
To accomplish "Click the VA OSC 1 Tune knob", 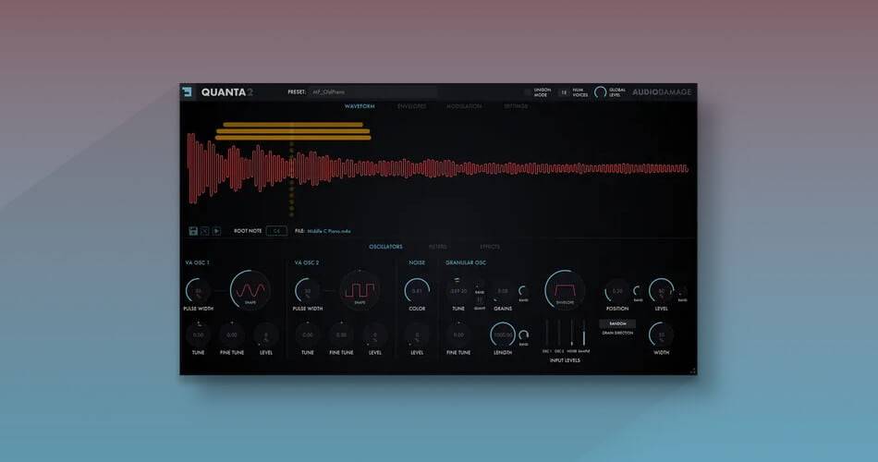I will pos(198,334).
